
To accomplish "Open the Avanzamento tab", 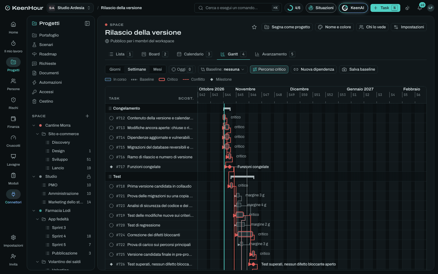I will (275, 54).
